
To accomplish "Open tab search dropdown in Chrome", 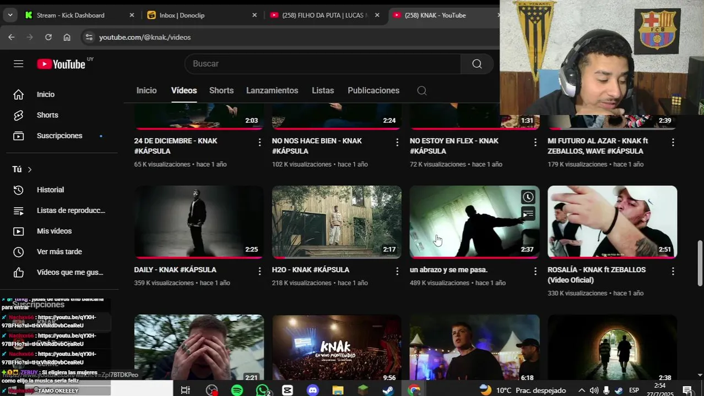I will [10, 15].
